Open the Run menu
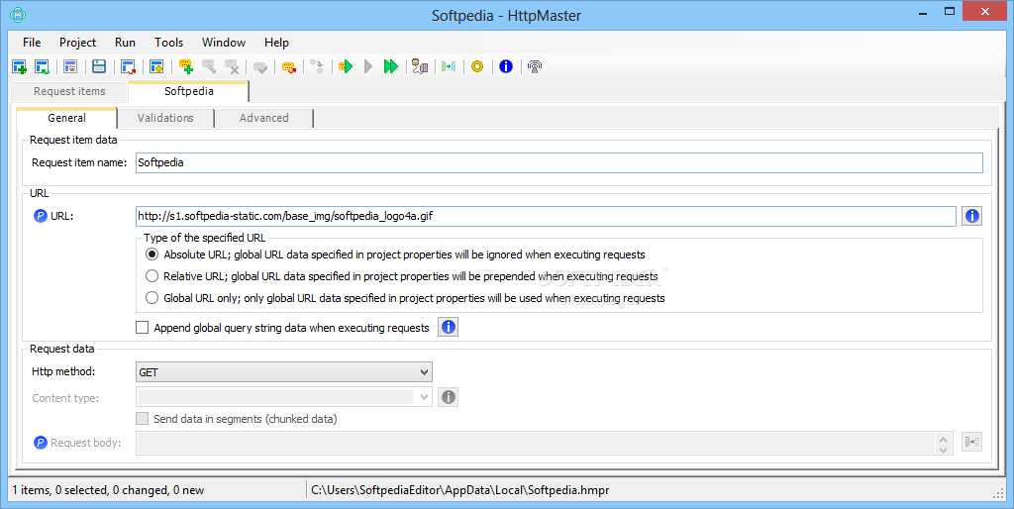The width and height of the screenshot is (1014, 509). pyautogui.click(x=125, y=42)
